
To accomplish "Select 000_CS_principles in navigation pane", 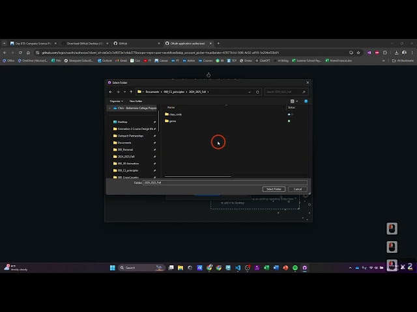I will coord(126,170).
